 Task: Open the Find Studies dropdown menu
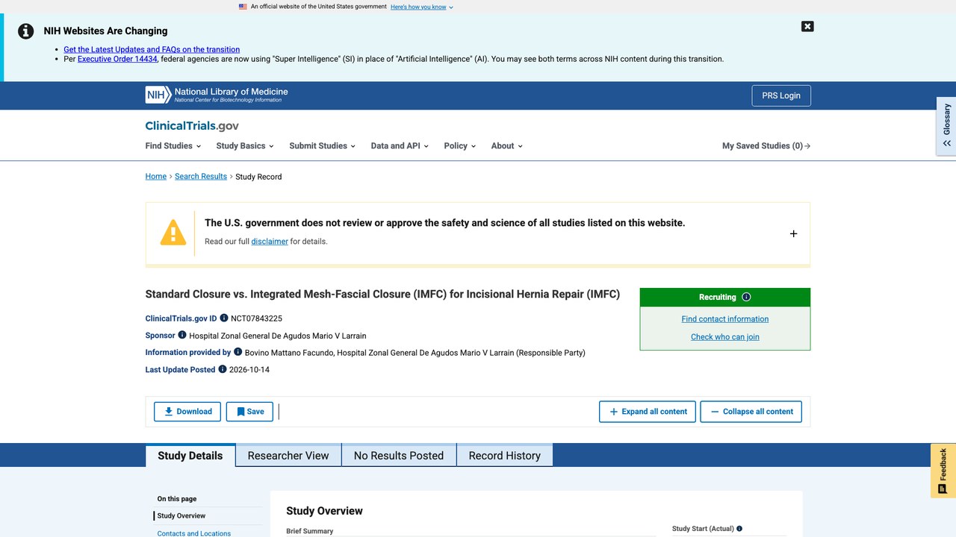coord(173,146)
